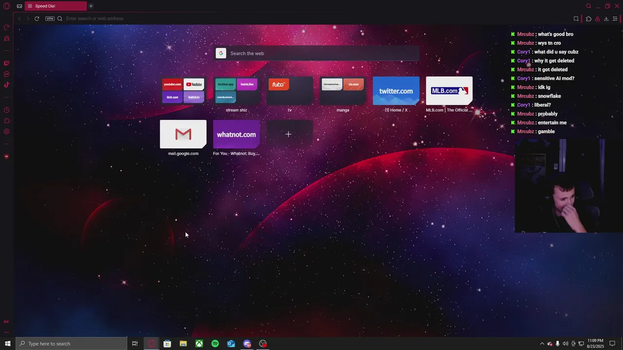The width and height of the screenshot is (623, 350).
Task: Click chat message 'snowflake'
Action: tap(550, 96)
